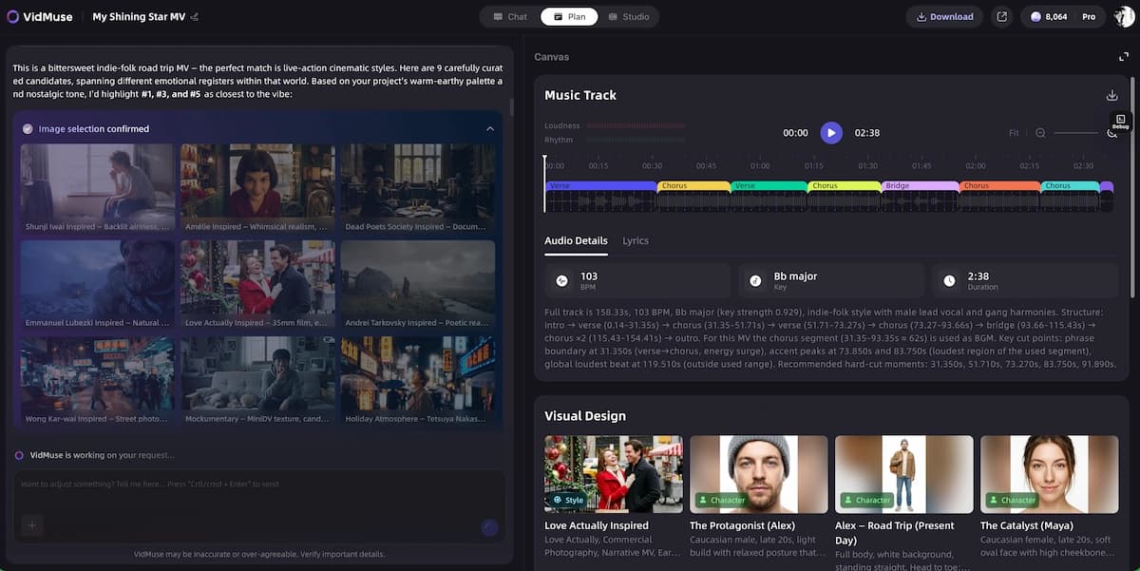Image resolution: width=1140 pixels, height=571 pixels.
Task: Click the plus attachment button in chat
Action: coord(31,525)
